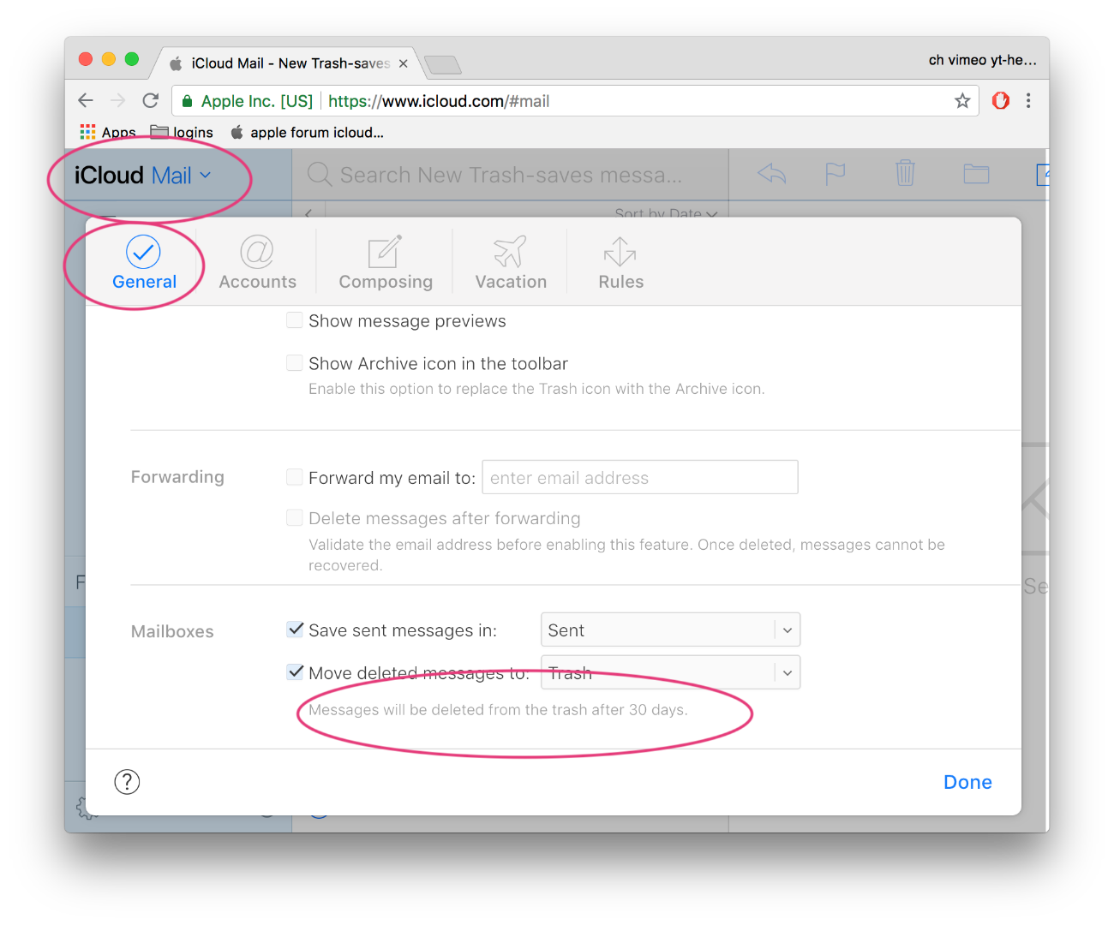Switch to the Accounts tab
Image resolution: width=1114 pixels, height=925 pixels.
pyautogui.click(x=257, y=263)
